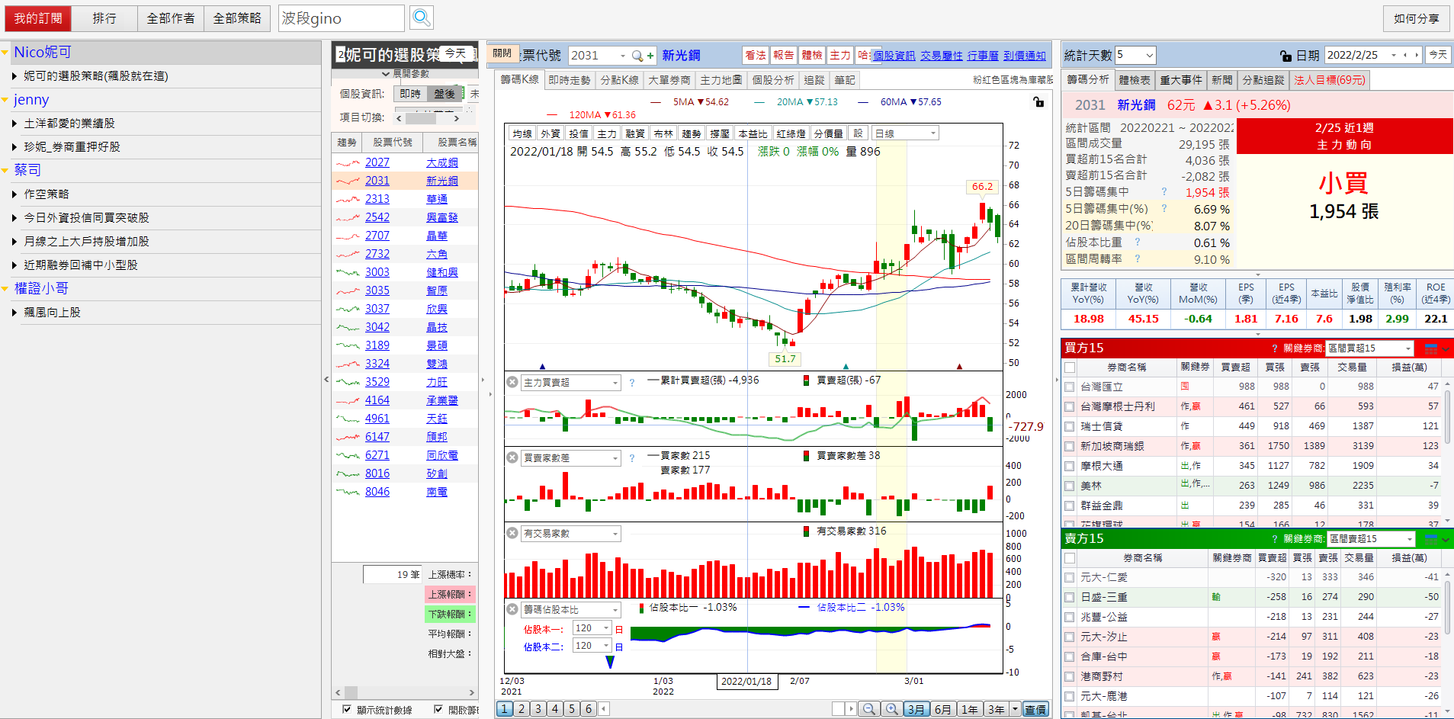Click the lock icon above the K-line chart
The height and width of the screenshot is (719, 1454).
[1038, 102]
